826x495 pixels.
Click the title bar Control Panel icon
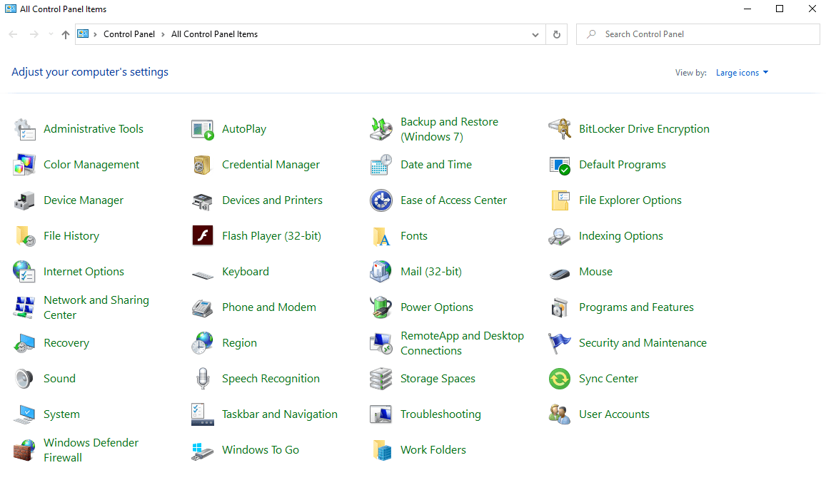[x=11, y=9]
